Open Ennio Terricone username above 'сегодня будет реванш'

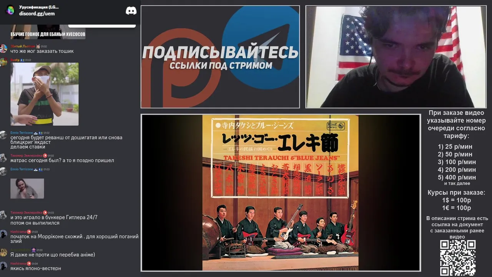[22, 133]
